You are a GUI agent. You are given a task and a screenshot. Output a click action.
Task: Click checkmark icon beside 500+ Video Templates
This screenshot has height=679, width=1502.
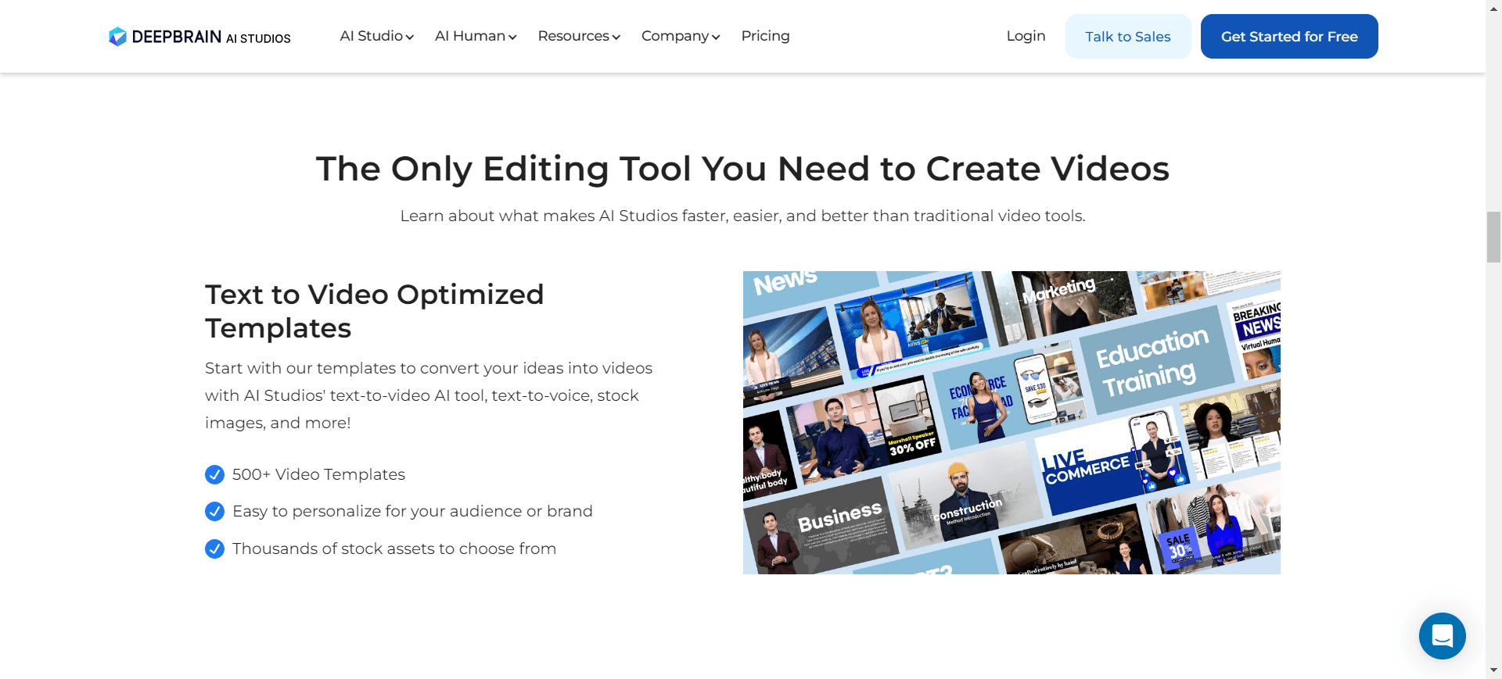214,474
